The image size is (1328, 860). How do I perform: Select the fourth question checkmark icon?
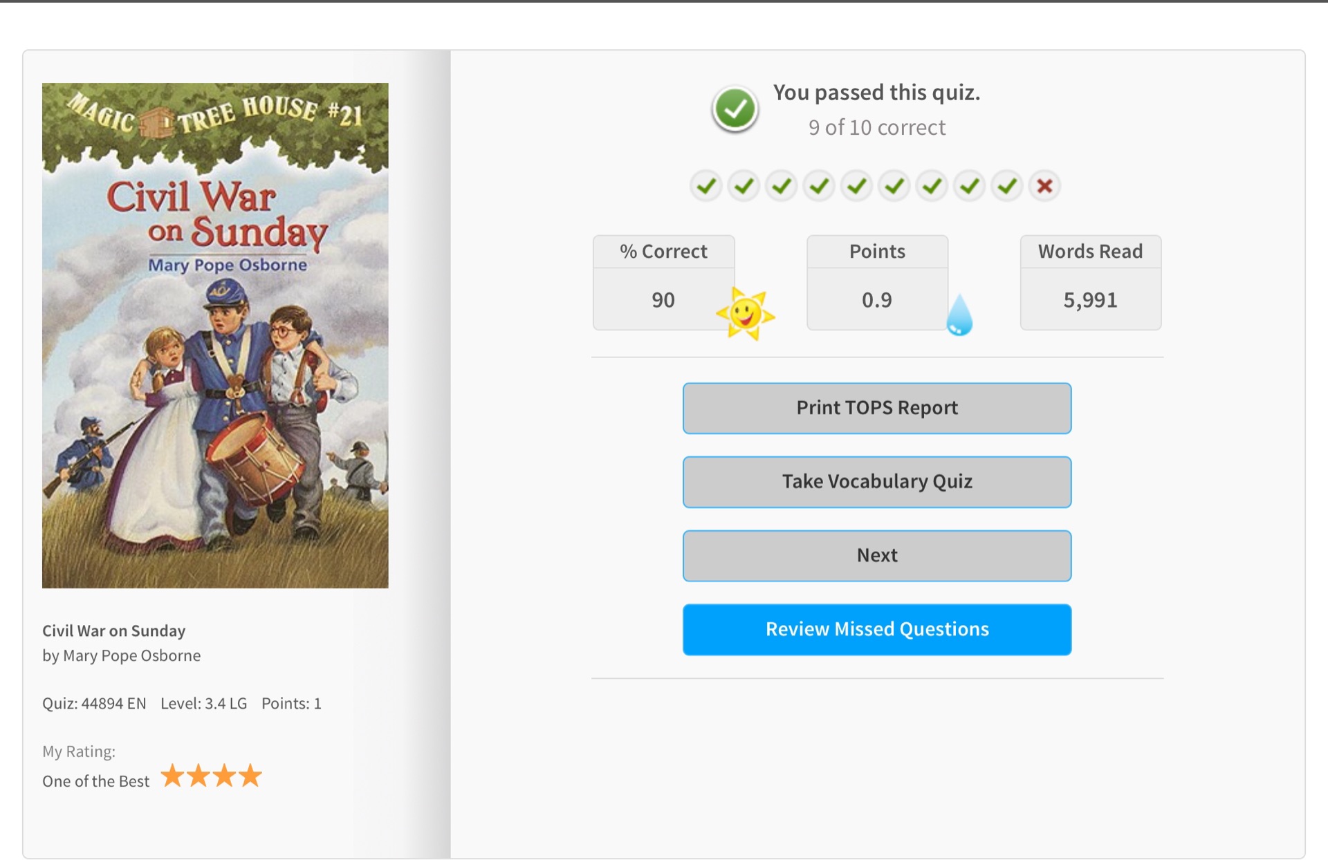click(x=819, y=186)
